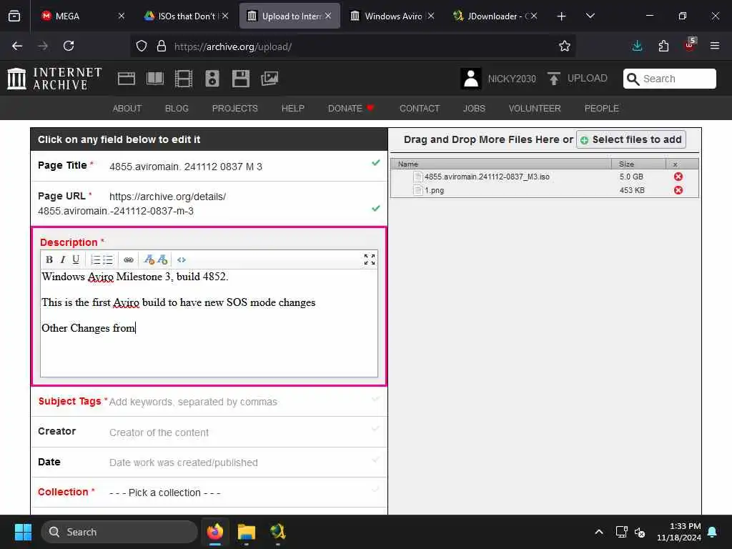Open the ABOUT menu item
Image resolution: width=732 pixels, height=549 pixels.
click(127, 109)
